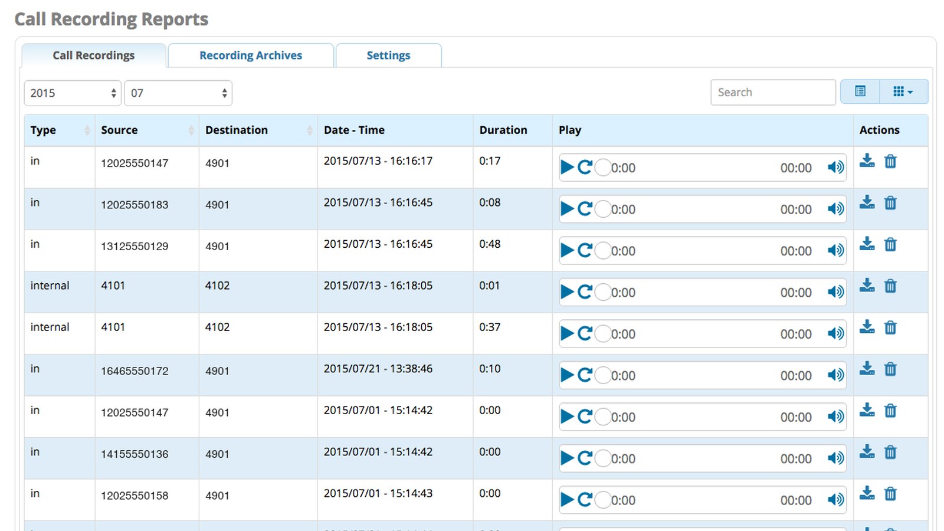Click in the Search field
This screenshot has width=944, height=531.
pyautogui.click(x=773, y=93)
